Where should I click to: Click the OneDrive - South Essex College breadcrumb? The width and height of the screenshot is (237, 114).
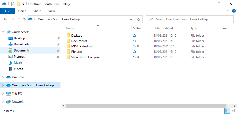(x=59, y=19)
